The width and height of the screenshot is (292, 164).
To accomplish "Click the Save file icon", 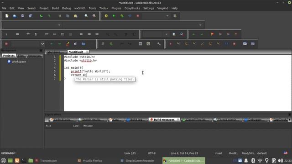I will [22, 16].
